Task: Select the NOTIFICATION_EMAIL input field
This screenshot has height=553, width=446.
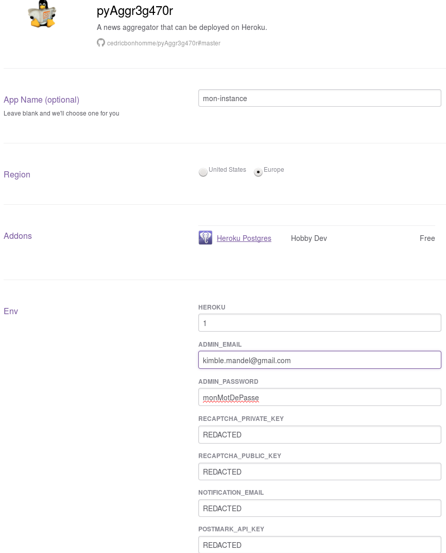Action: (x=320, y=508)
